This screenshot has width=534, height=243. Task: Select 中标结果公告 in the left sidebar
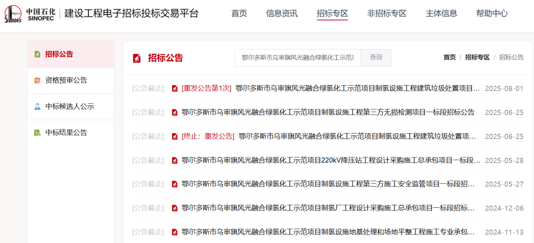coord(71,133)
